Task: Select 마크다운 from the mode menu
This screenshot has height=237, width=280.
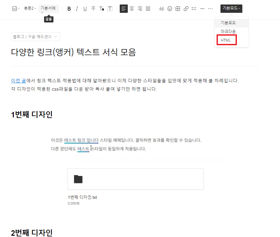Action: click(229, 32)
